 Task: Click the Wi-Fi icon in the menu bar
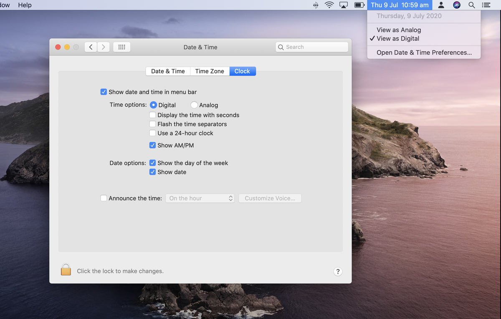click(x=329, y=5)
